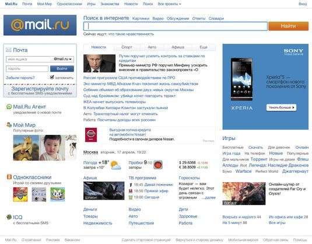Image resolution: width=312 pixels, height=244 pixels.
Task: Open the baby photo in Мой Мир
Action: pos(52,148)
